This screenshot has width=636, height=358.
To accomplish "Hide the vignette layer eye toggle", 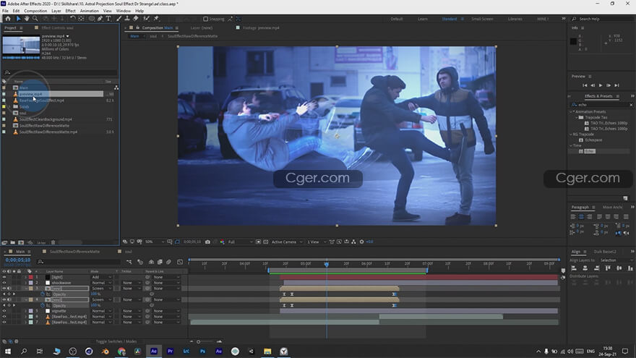I will coord(4,311).
